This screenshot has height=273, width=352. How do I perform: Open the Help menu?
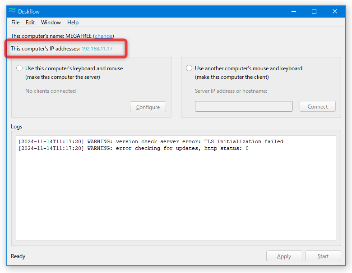point(73,23)
